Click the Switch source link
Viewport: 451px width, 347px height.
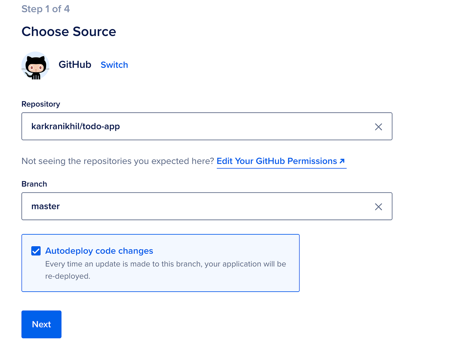point(114,65)
